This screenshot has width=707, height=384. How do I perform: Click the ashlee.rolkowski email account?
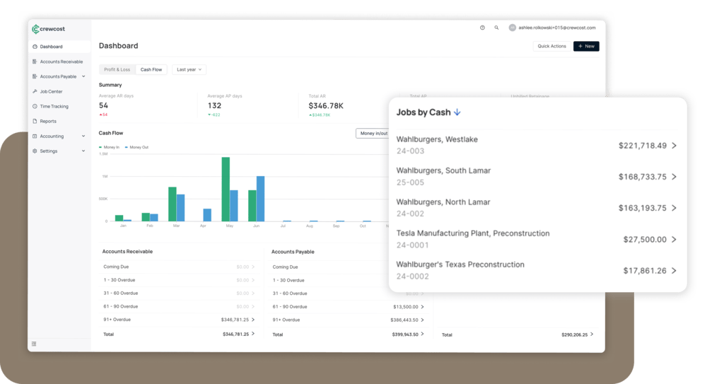(x=557, y=28)
